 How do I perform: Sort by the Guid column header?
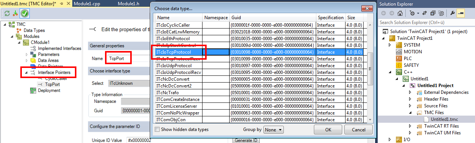pos(273,18)
